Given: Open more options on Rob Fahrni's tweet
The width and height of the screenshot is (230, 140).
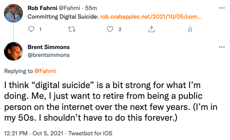Looking at the screenshot, I should click(x=222, y=8).
